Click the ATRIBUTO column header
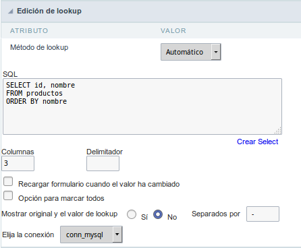The image size is (301, 248). coord(29,31)
